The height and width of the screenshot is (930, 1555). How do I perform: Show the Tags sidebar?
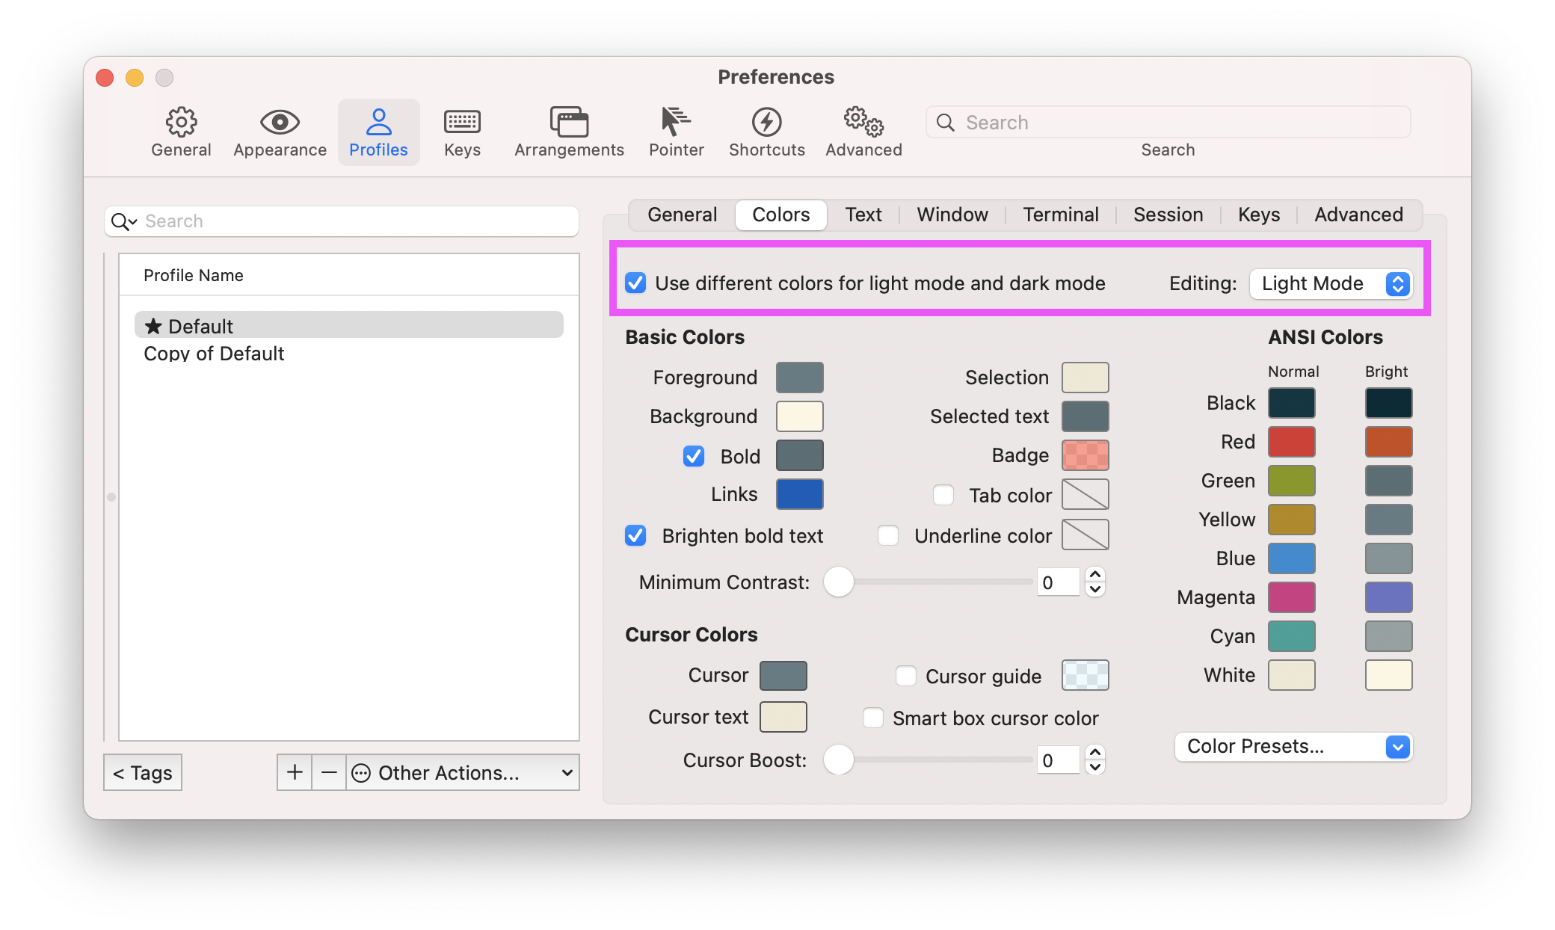click(143, 772)
